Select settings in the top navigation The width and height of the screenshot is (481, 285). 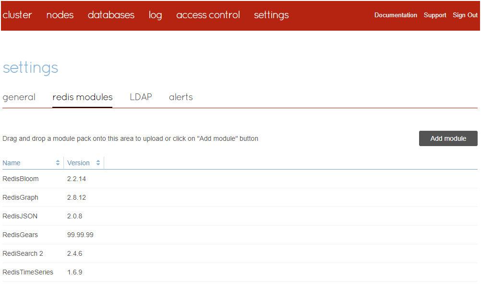click(x=271, y=15)
